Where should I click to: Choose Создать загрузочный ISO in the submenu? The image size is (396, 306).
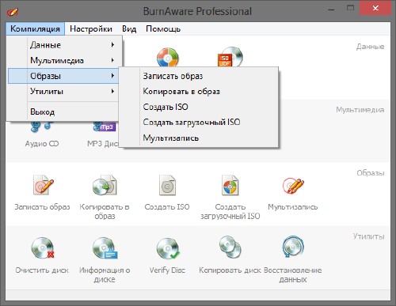200,122
